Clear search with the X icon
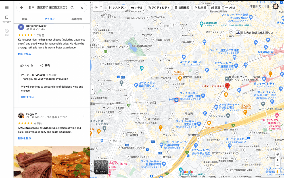This screenshot has width=284, height=178. (x=82, y=8)
